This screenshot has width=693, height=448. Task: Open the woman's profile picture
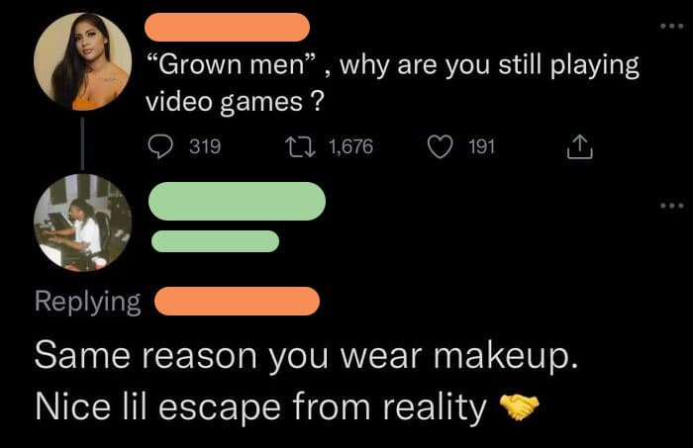point(82,61)
